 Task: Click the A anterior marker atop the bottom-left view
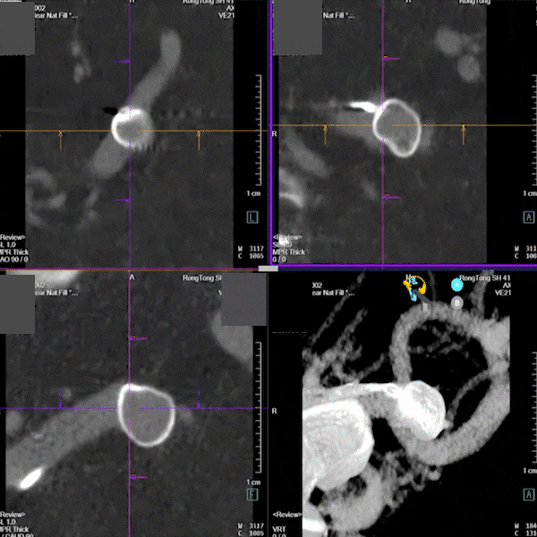coord(132,277)
